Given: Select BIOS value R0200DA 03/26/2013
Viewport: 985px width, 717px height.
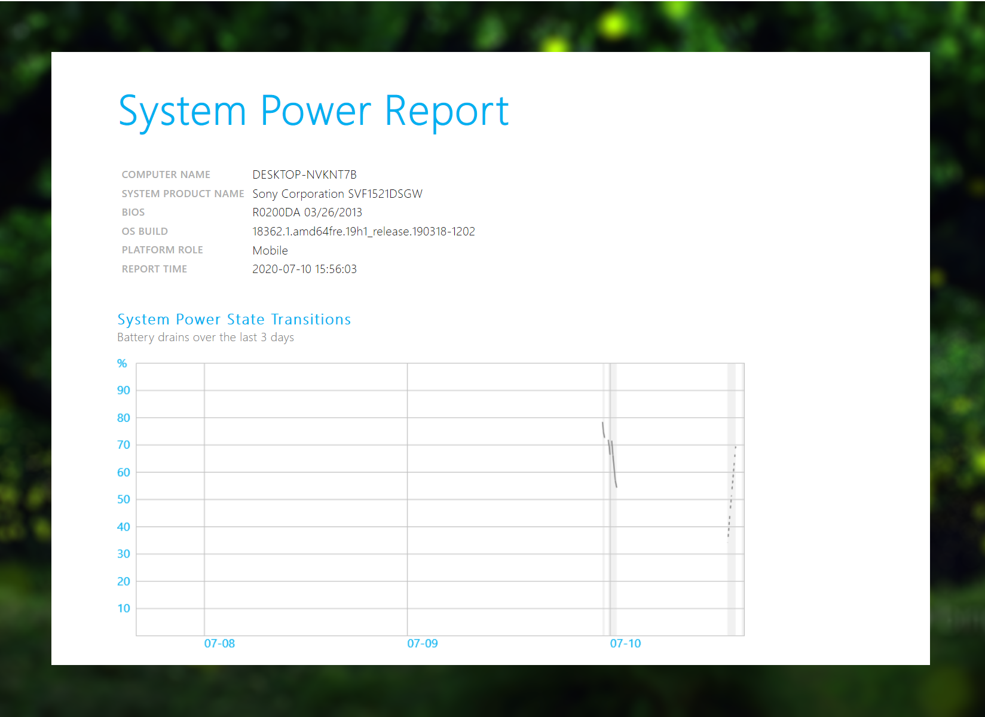Looking at the screenshot, I should point(307,212).
